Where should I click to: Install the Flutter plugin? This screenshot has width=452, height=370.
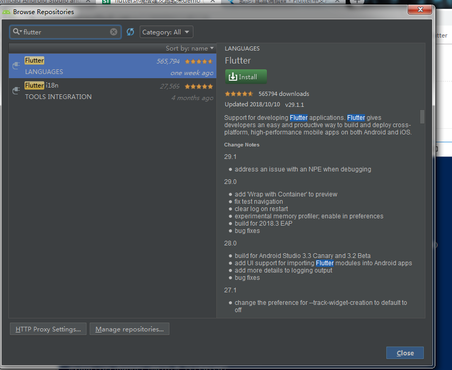click(246, 77)
